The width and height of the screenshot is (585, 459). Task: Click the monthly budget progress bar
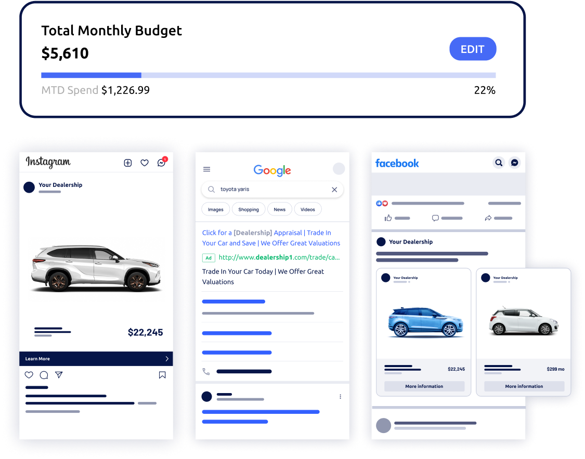click(268, 75)
